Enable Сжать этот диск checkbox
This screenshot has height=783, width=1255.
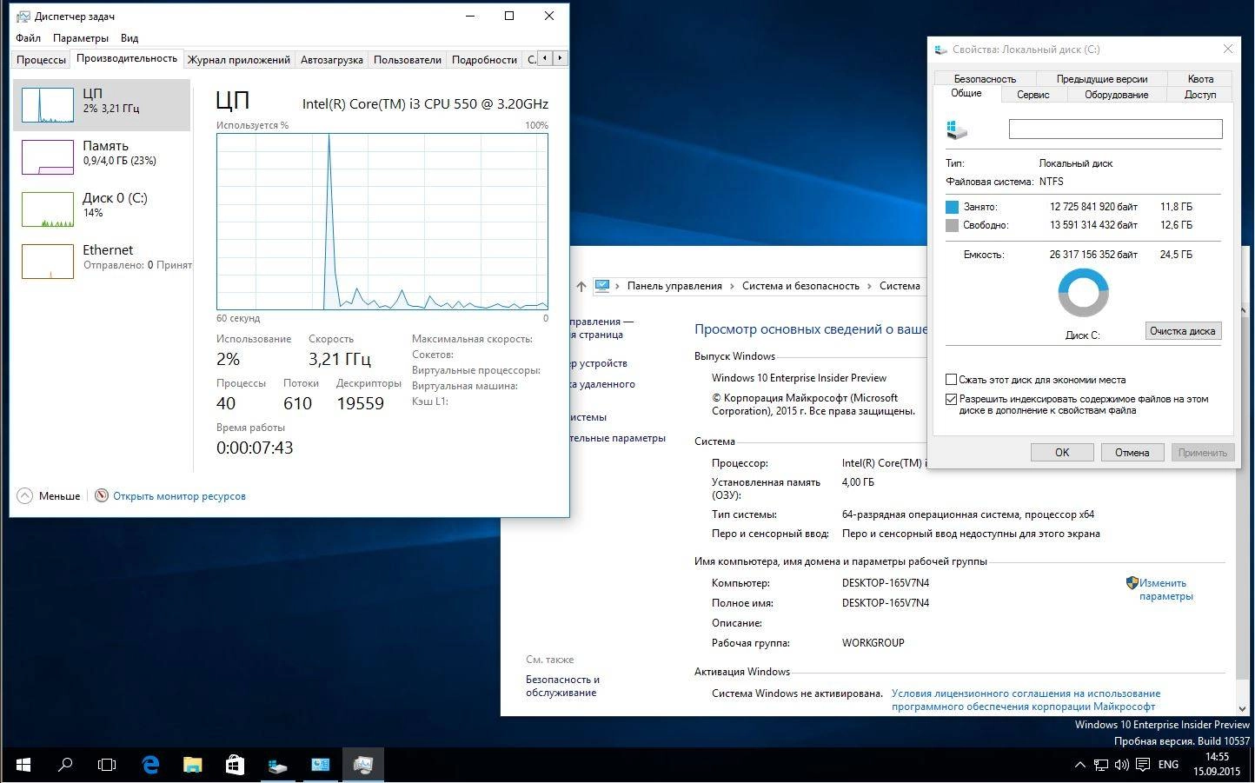[951, 380]
